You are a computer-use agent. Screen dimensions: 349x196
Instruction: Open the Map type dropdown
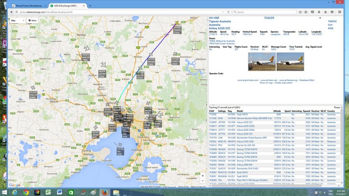pyautogui.click(x=17, y=20)
